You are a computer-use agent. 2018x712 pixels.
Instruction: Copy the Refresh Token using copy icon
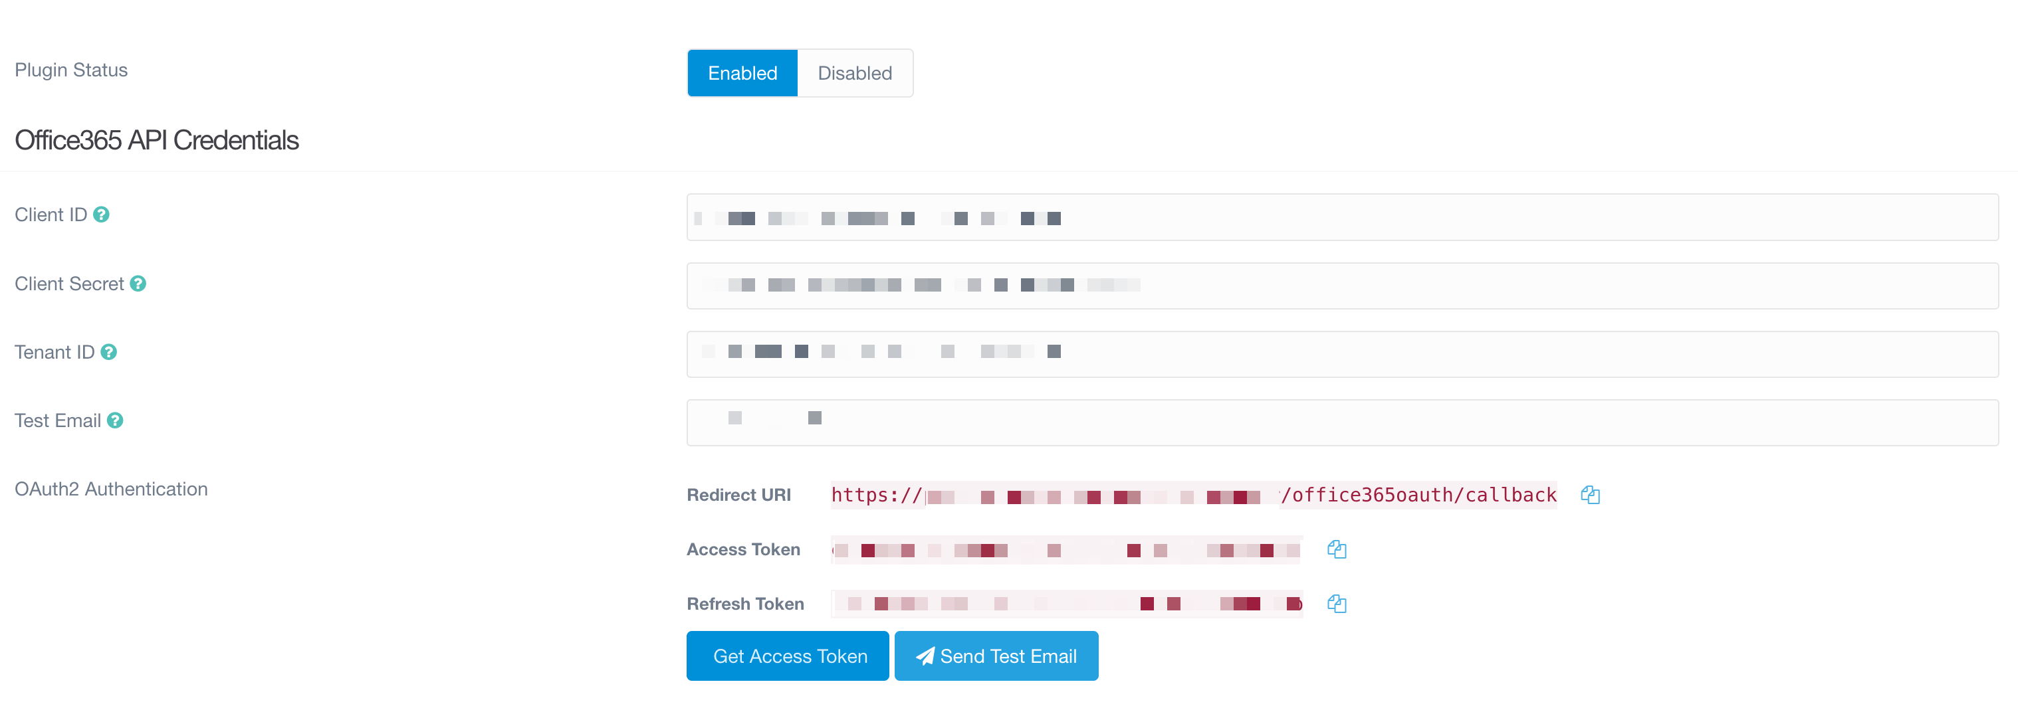[1337, 603]
